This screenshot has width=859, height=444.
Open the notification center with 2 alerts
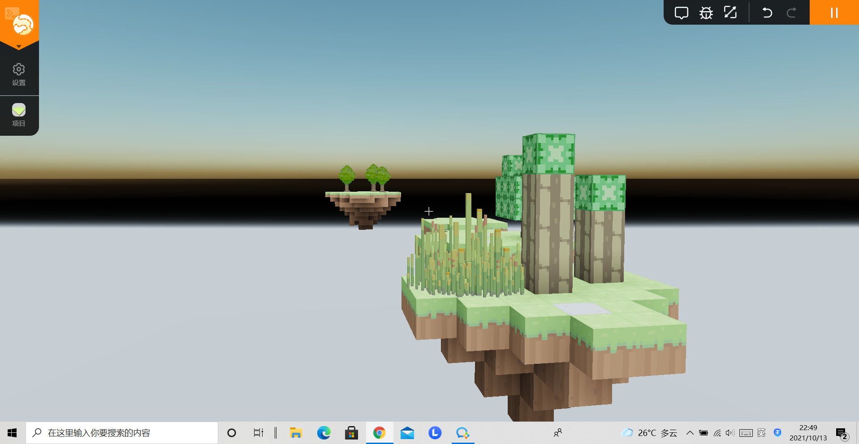tap(842, 433)
